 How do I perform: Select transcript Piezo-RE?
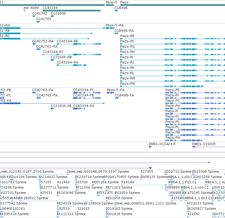pos(127,36)
